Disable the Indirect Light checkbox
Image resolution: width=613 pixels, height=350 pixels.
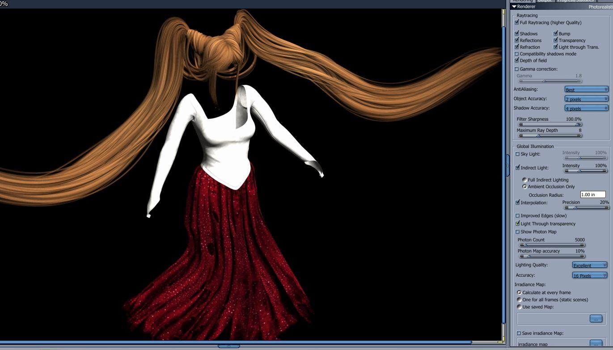point(518,168)
